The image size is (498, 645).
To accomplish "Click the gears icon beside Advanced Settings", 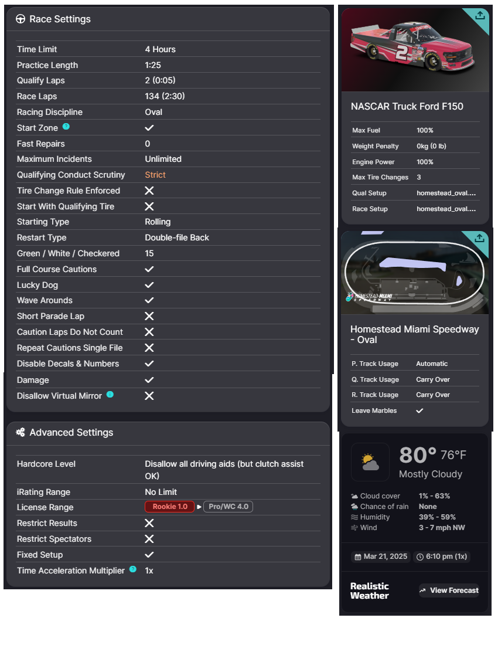I will pyautogui.click(x=20, y=432).
